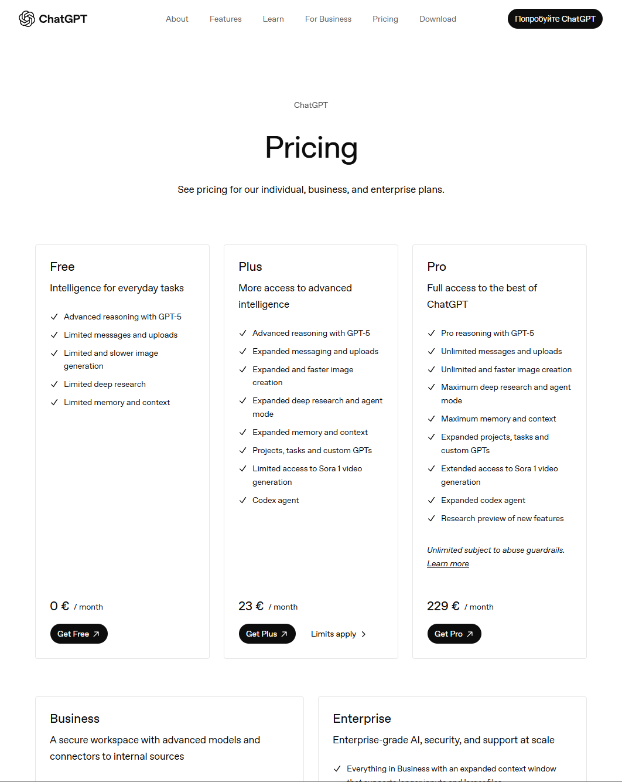The width and height of the screenshot is (622, 782).
Task: Open the About menu item
Action: (x=177, y=19)
